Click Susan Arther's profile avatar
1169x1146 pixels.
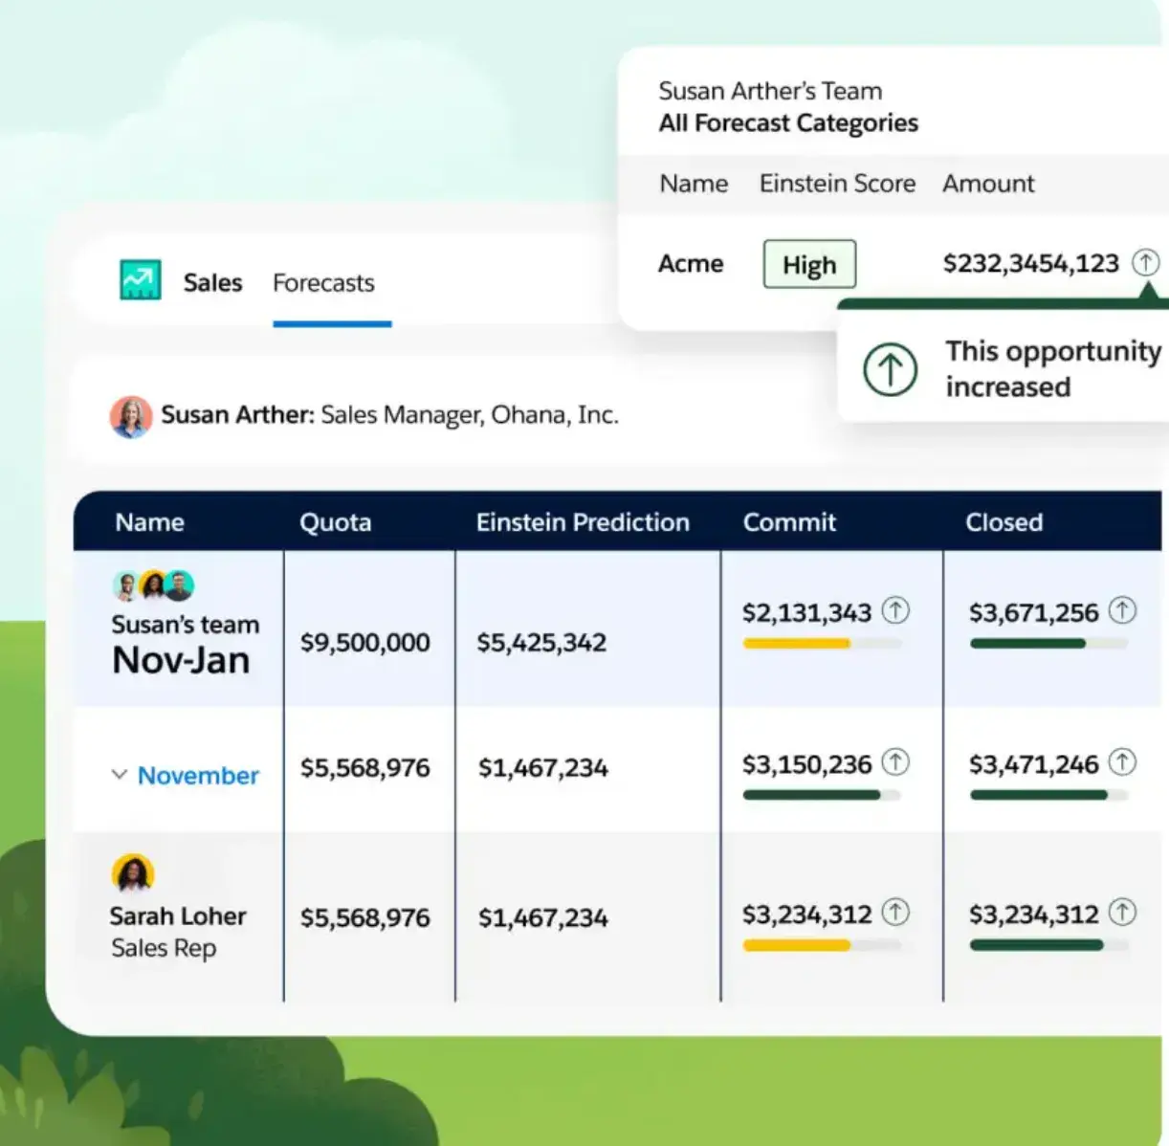click(x=131, y=416)
